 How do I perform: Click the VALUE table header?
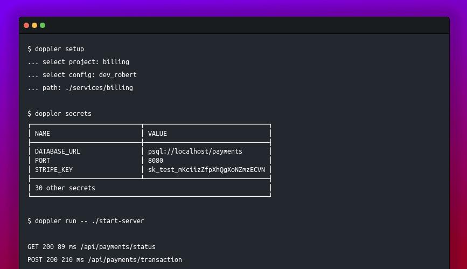pos(158,134)
